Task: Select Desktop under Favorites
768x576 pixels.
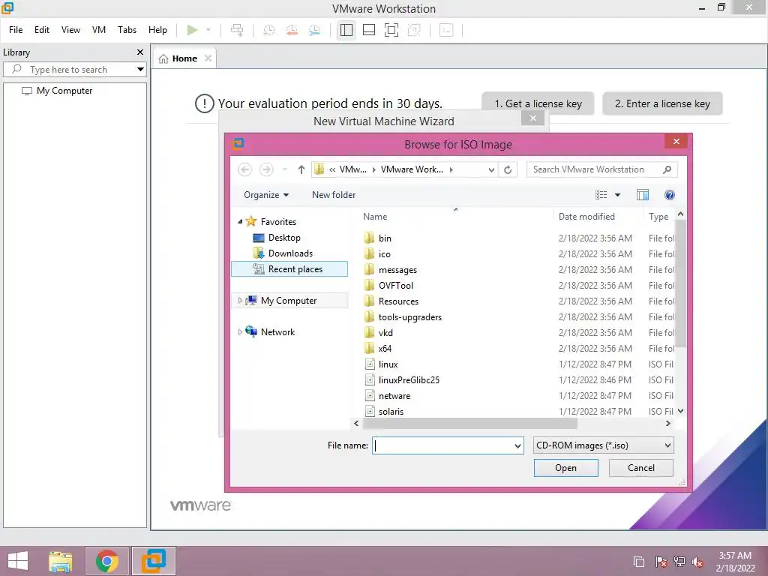Action: pos(284,238)
